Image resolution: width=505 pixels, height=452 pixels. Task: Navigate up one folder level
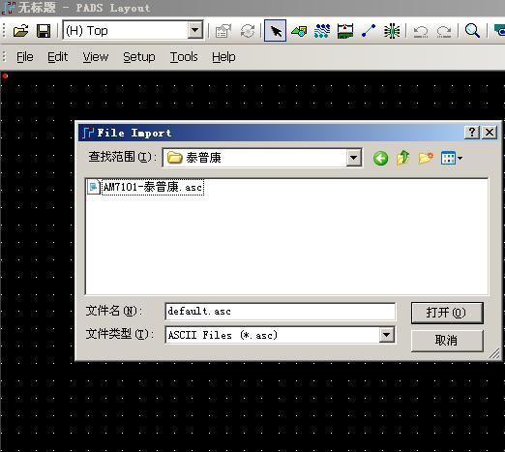coord(402,158)
